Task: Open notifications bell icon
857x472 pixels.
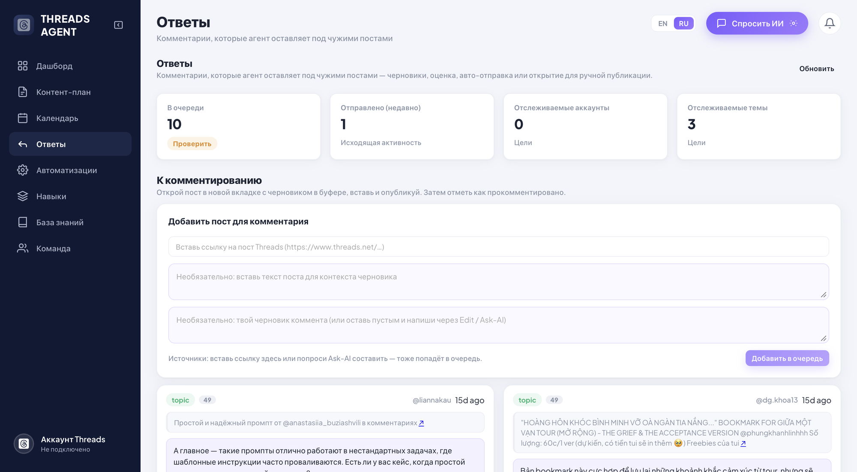Action: coord(830,23)
